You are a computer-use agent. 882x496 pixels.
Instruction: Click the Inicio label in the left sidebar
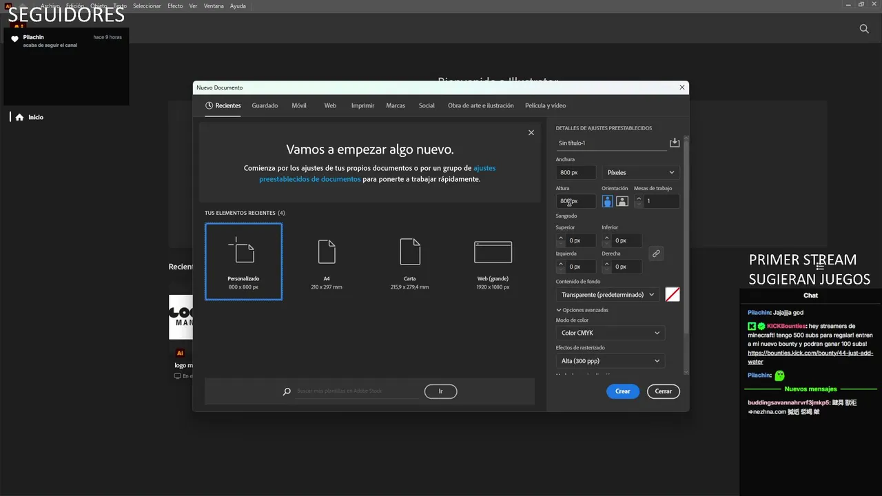(36, 117)
